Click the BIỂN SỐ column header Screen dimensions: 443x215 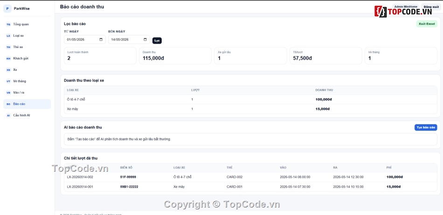[126, 168]
